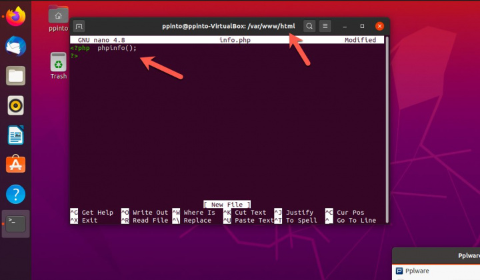Open LibreOffice Writer from the dock

tap(15, 135)
